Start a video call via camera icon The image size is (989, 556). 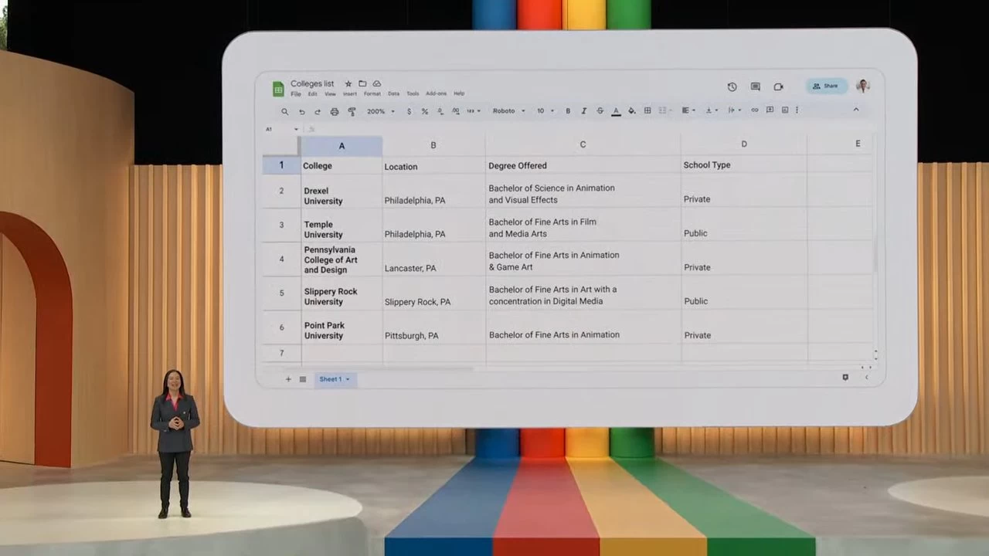778,87
